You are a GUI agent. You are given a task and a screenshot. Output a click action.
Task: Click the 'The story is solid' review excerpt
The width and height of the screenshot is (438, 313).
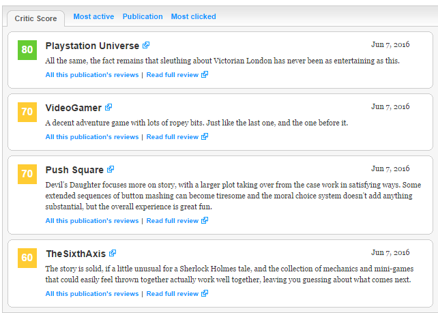[229, 274]
